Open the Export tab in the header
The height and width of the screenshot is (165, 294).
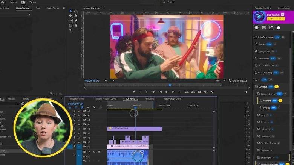(x=33, y=2)
